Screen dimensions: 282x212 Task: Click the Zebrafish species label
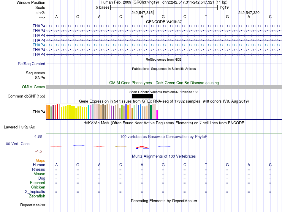coord(37,196)
